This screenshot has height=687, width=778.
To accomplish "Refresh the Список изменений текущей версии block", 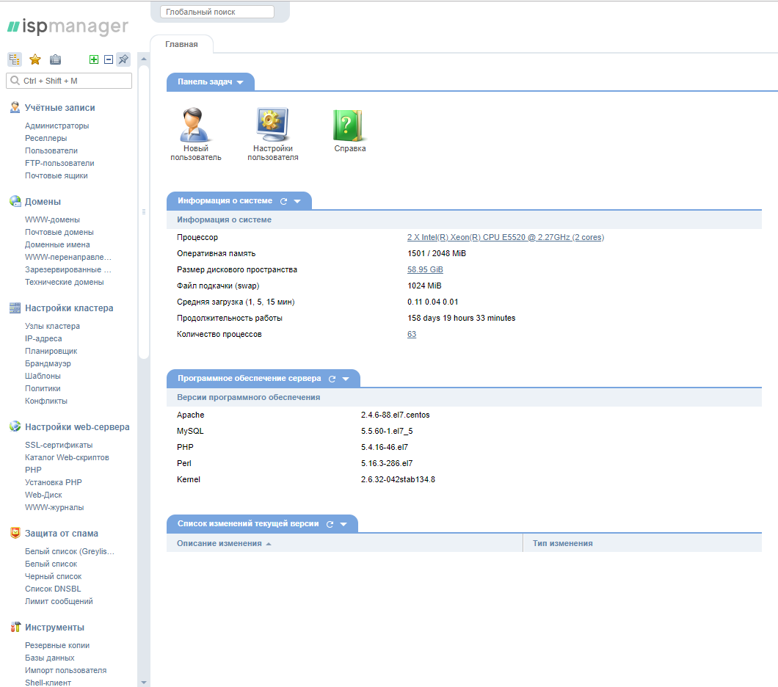I will [x=330, y=524].
